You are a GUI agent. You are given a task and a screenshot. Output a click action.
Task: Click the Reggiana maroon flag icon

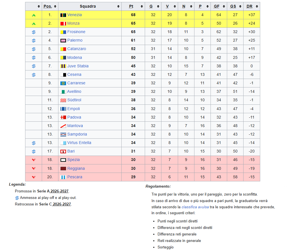tap(63, 168)
